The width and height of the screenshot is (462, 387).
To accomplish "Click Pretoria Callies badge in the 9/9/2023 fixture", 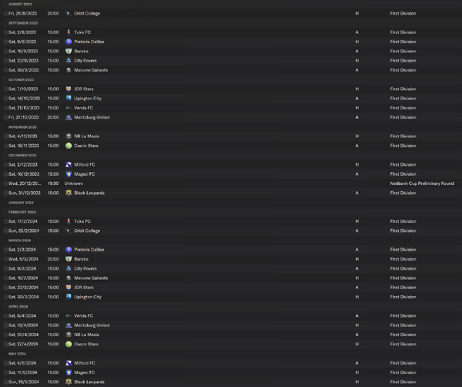I will [69, 42].
